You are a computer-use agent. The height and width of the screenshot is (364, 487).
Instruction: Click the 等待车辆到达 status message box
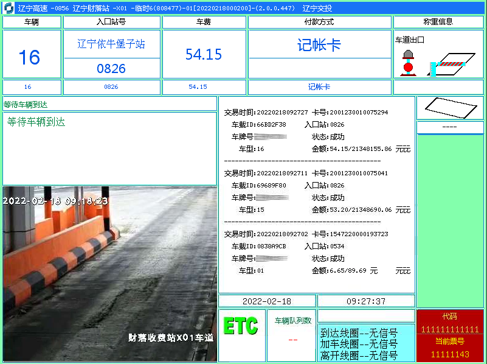click(109, 148)
